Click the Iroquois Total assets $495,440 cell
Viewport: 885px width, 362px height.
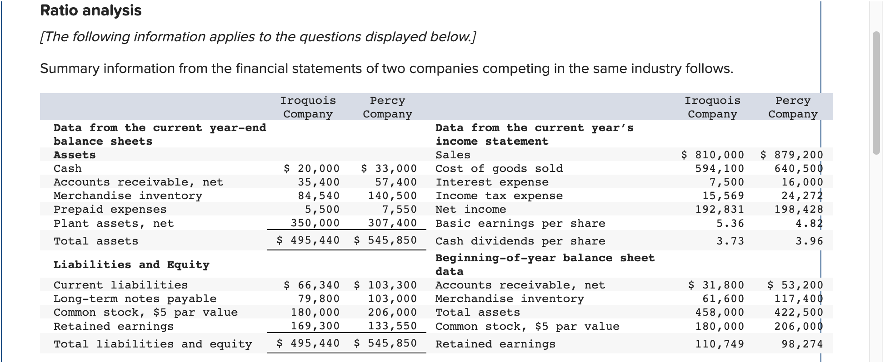click(308, 240)
